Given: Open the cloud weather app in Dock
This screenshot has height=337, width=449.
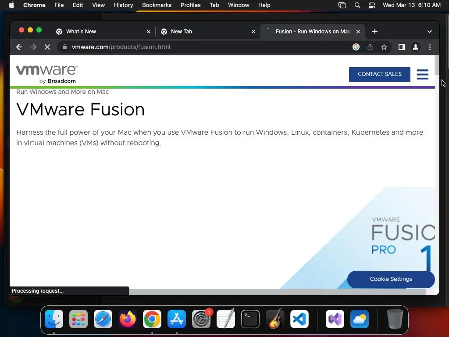Looking at the screenshot, I should (360, 319).
